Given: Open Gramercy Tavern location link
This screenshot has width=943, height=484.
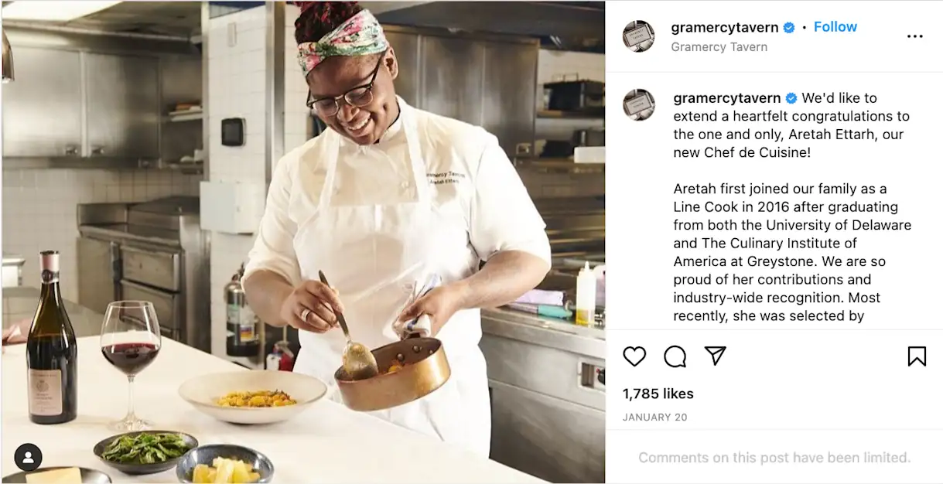Looking at the screenshot, I should tap(719, 47).
